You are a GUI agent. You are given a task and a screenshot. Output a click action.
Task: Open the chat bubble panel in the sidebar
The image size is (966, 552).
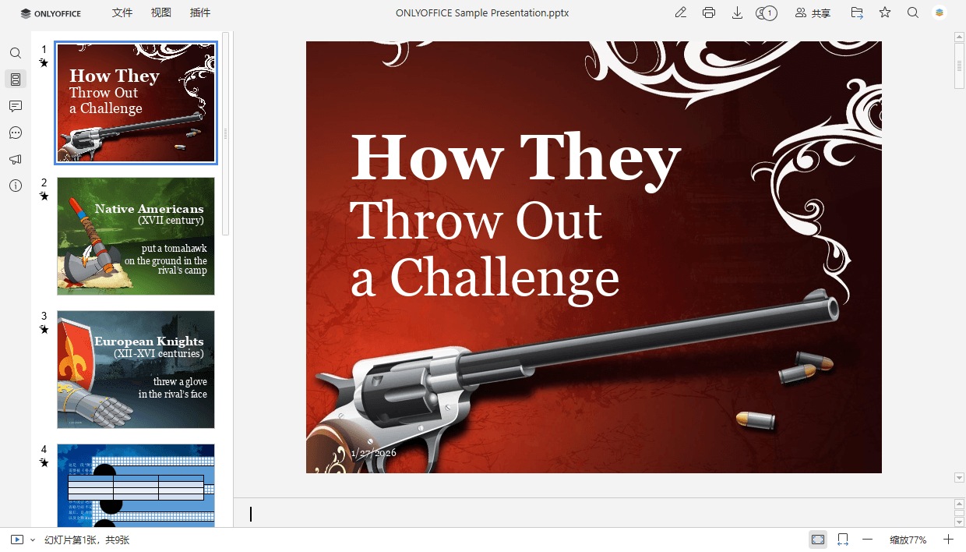(x=16, y=133)
